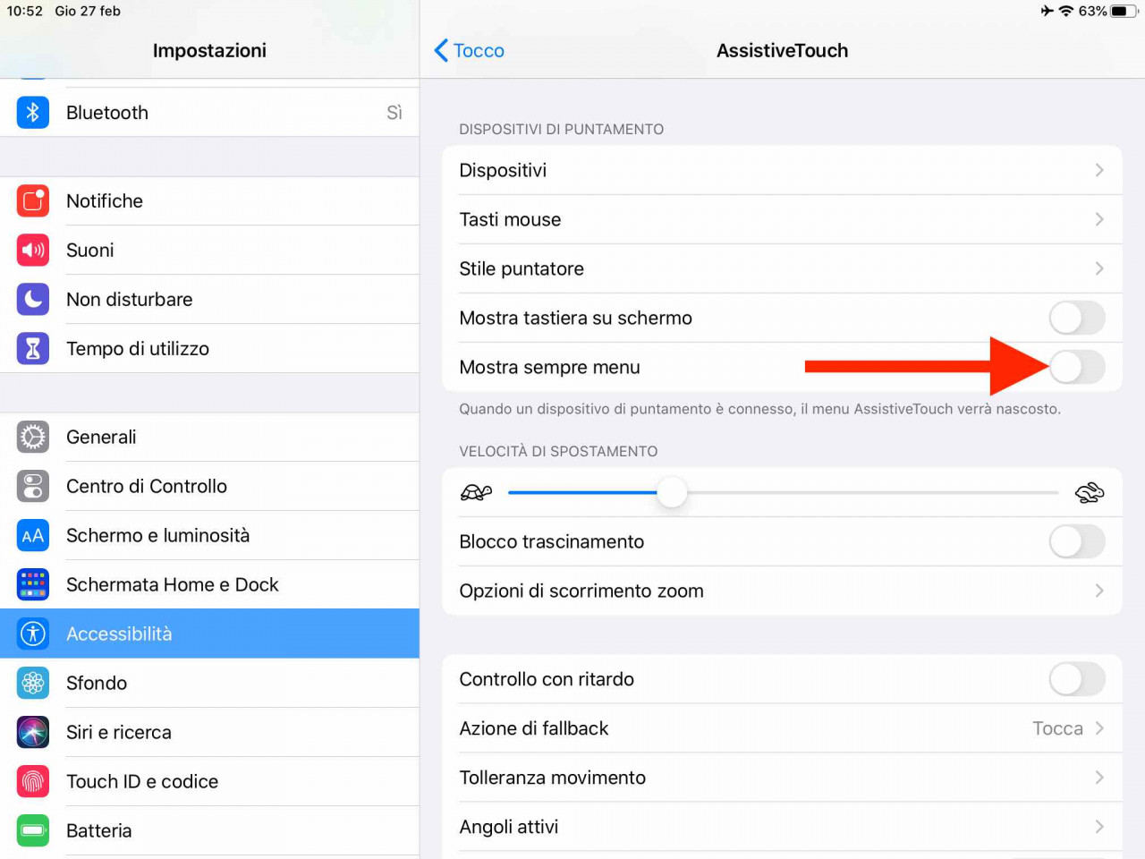The width and height of the screenshot is (1145, 859).
Task: Tap the Non disturbare moon icon
Action: 33,300
